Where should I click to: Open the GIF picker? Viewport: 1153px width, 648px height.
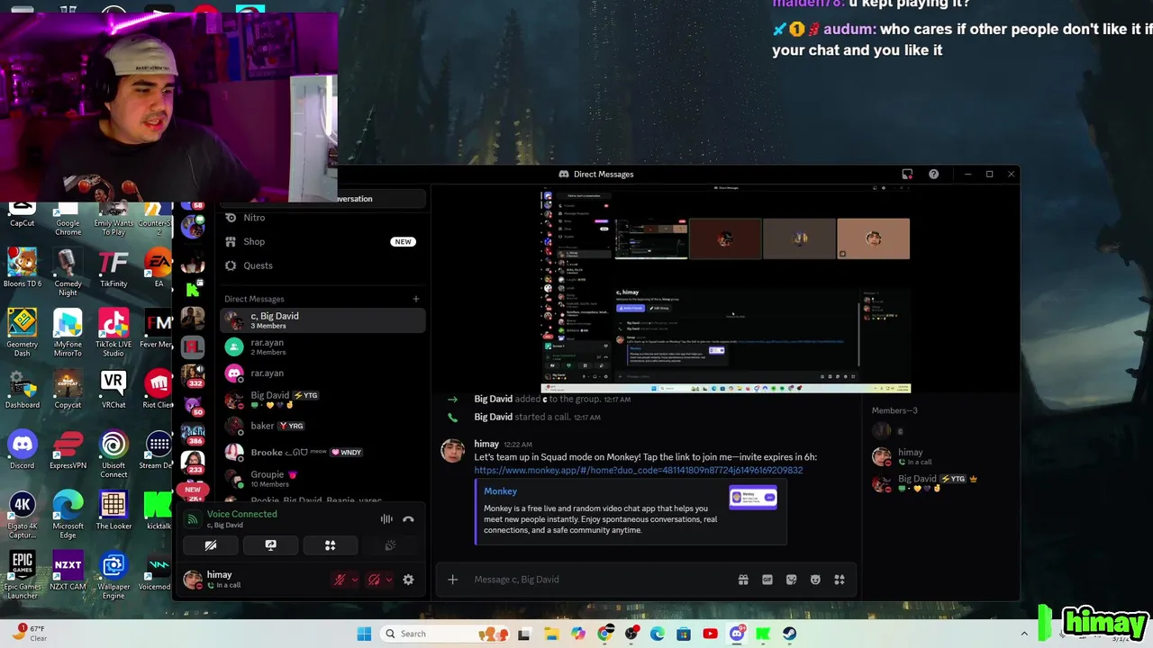tap(767, 580)
